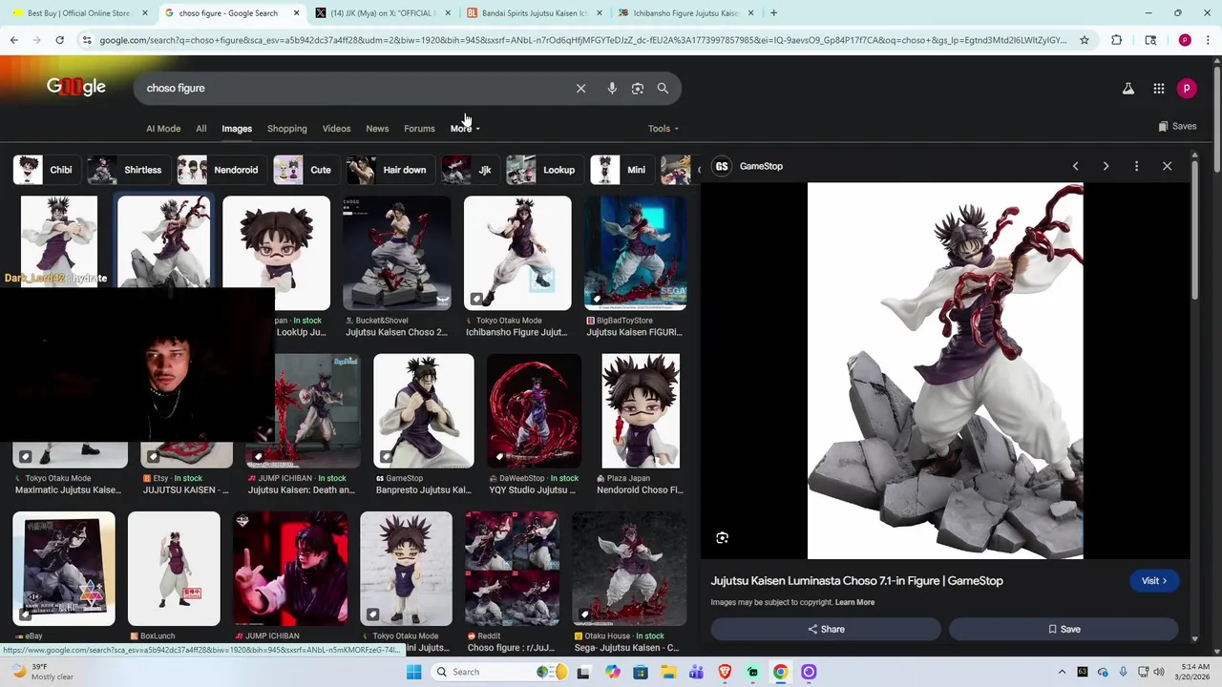The height and width of the screenshot is (687, 1222).
Task: Open Microsoft Teams from taskbar
Action: pyautogui.click(x=696, y=672)
